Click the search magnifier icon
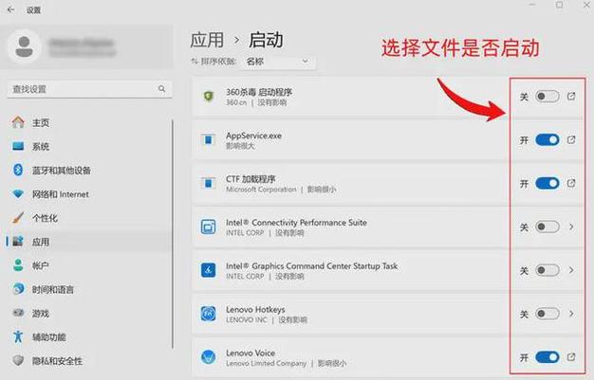The width and height of the screenshot is (594, 380). (x=161, y=88)
